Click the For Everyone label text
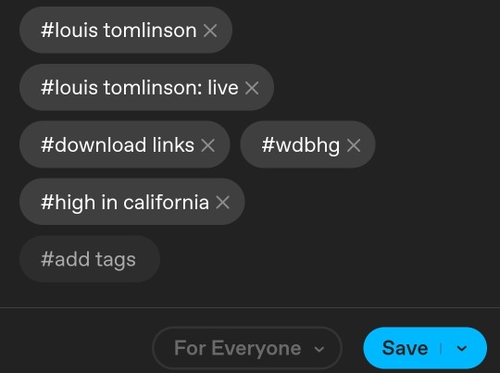 (238, 348)
